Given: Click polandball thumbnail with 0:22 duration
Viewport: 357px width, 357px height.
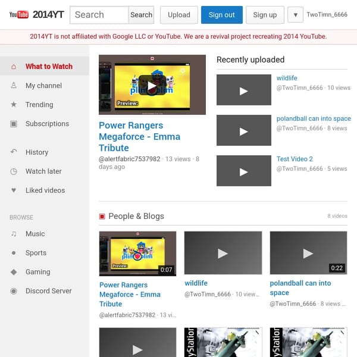Looking at the screenshot, I should pos(308,253).
